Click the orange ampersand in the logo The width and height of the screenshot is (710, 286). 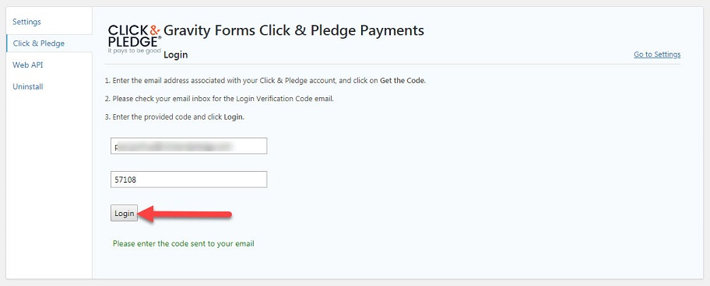pos(155,30)
